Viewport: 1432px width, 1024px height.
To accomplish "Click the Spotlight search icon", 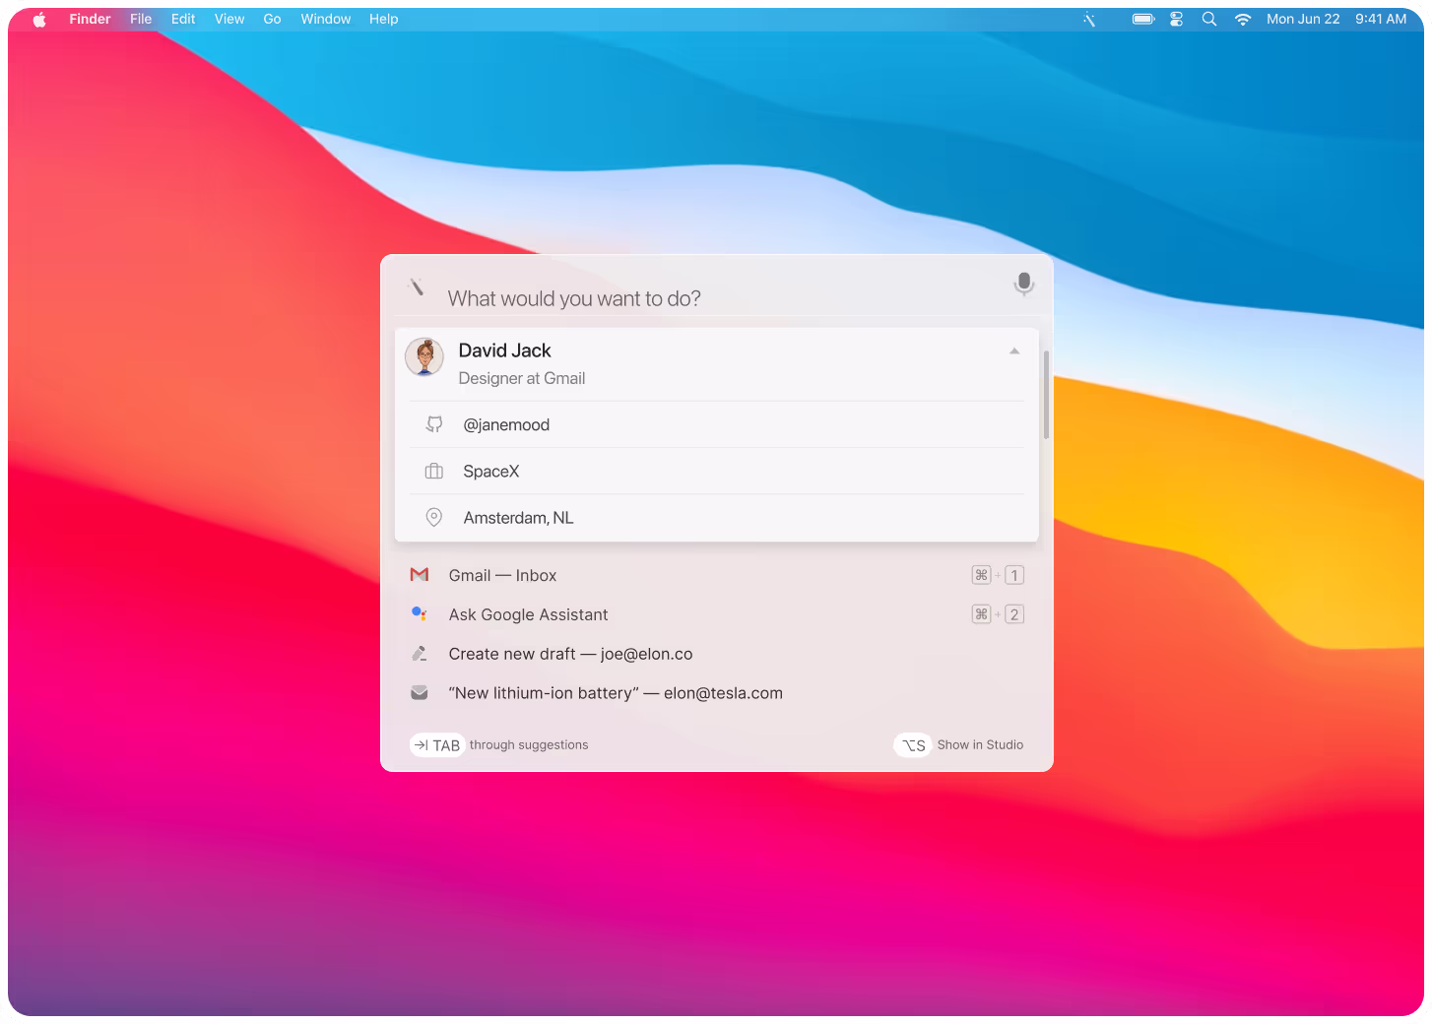I will tap(1209, 19).
